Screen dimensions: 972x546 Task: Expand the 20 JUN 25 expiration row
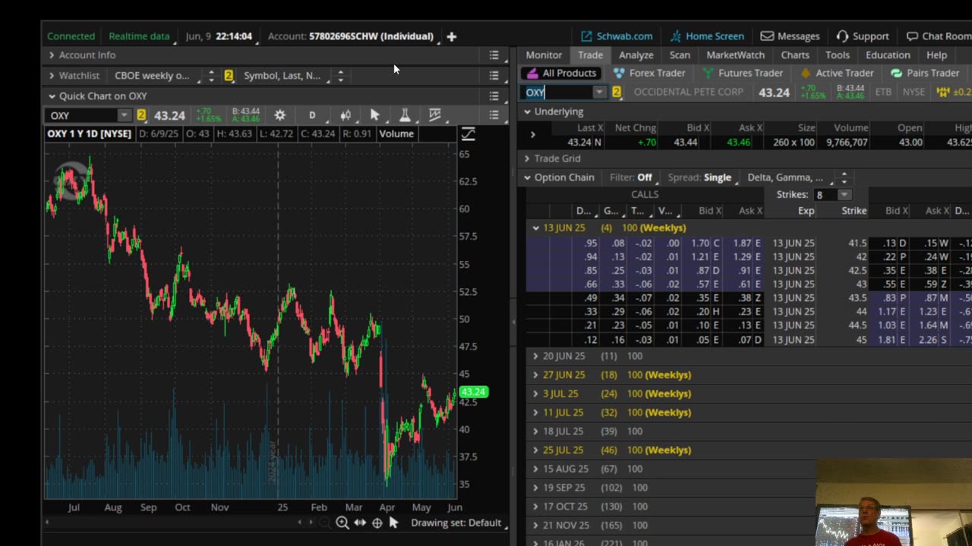pyautogui.click(x=535, y=356)
